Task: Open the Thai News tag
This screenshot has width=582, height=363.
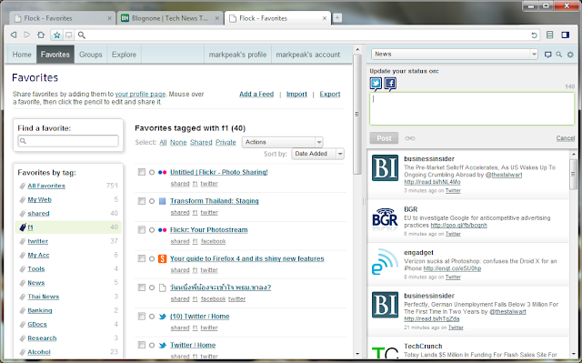Action: pos(44,297)
